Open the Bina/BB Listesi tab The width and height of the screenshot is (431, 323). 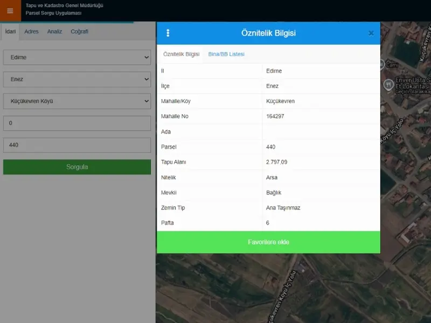(226, 54)
